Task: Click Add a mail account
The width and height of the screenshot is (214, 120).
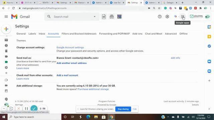Action: click(x=67, y=75)
